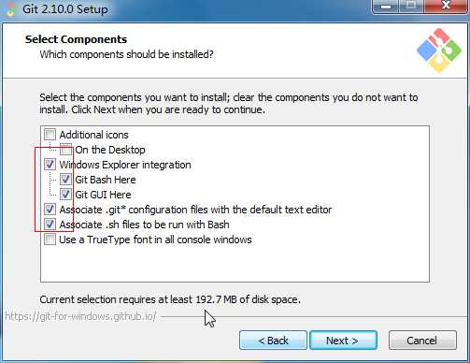Toggle the Git Bash Here checkbox

65,180
